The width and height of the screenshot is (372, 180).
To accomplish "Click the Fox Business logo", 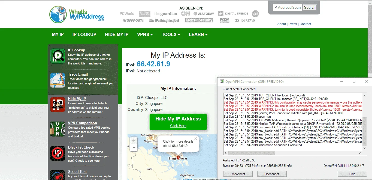I will [x=225, y=20].
